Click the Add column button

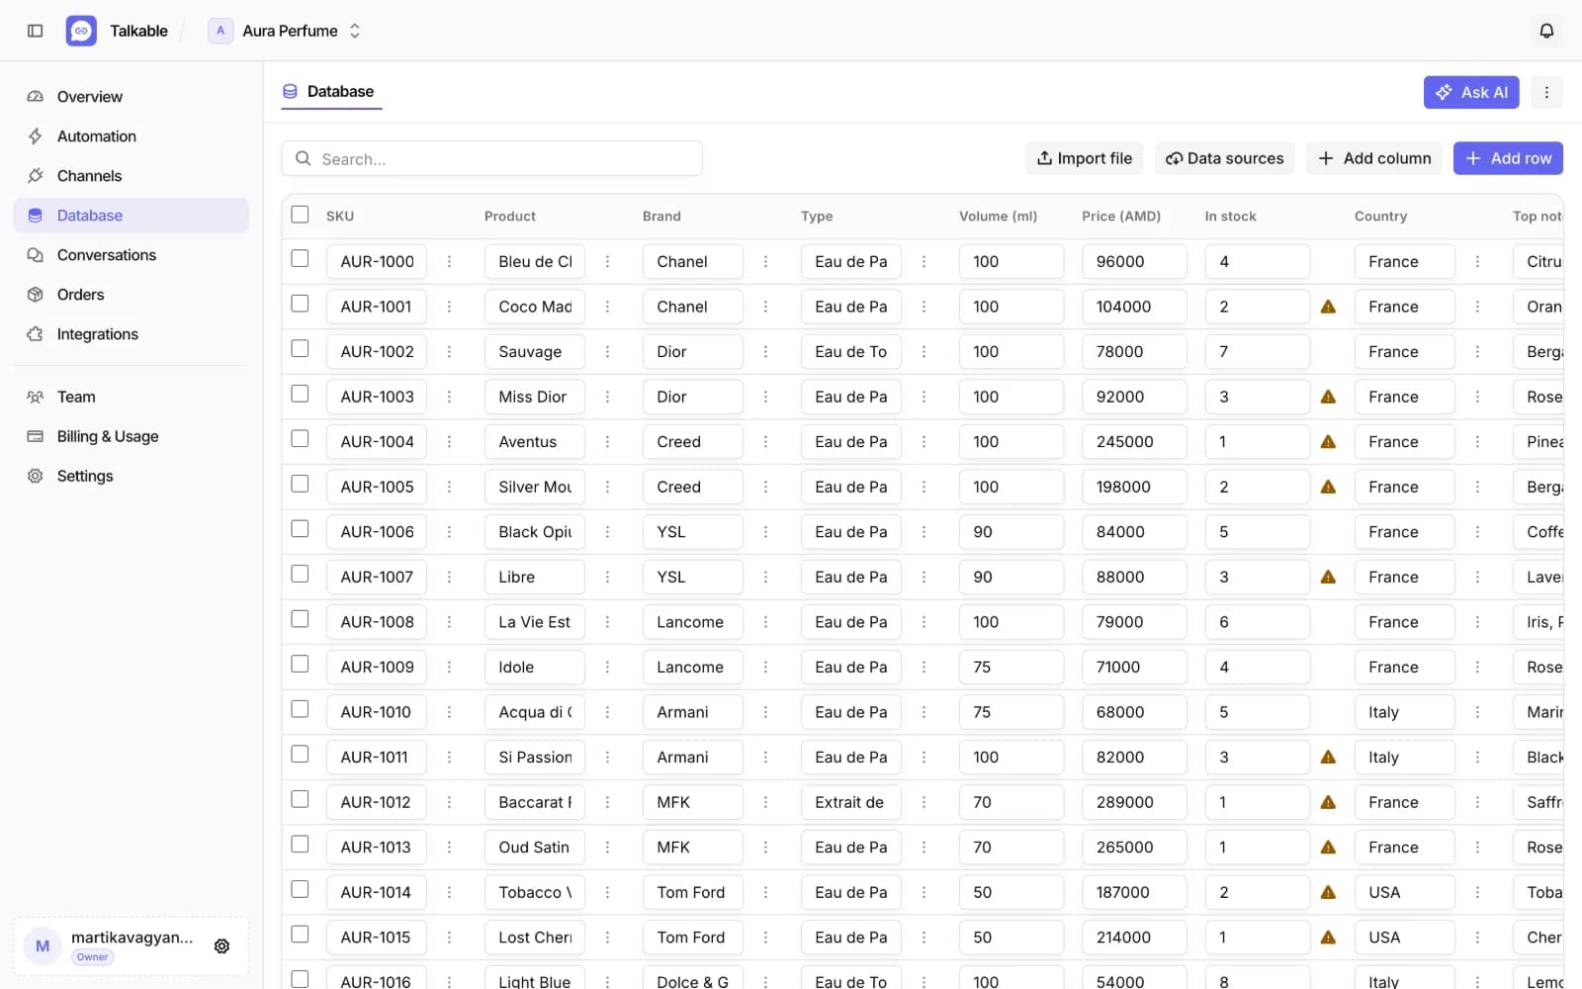[x=1374, y=158]
